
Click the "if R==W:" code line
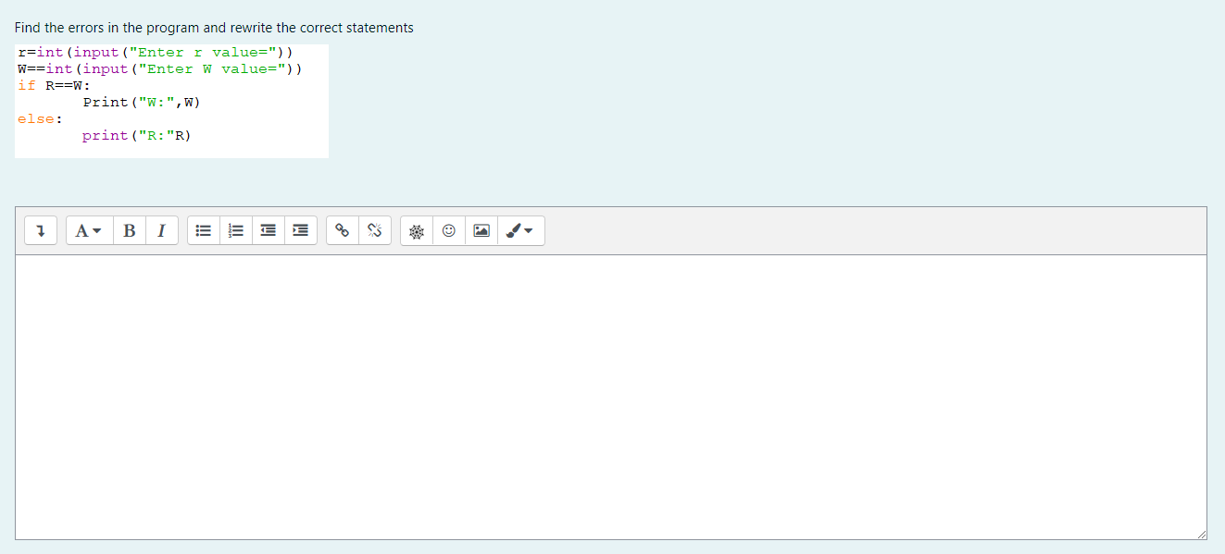[x=54, y=86]
